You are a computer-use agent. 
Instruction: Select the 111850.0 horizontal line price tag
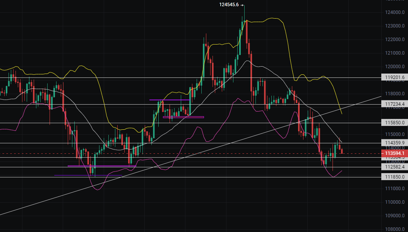(x=394, y=177)
